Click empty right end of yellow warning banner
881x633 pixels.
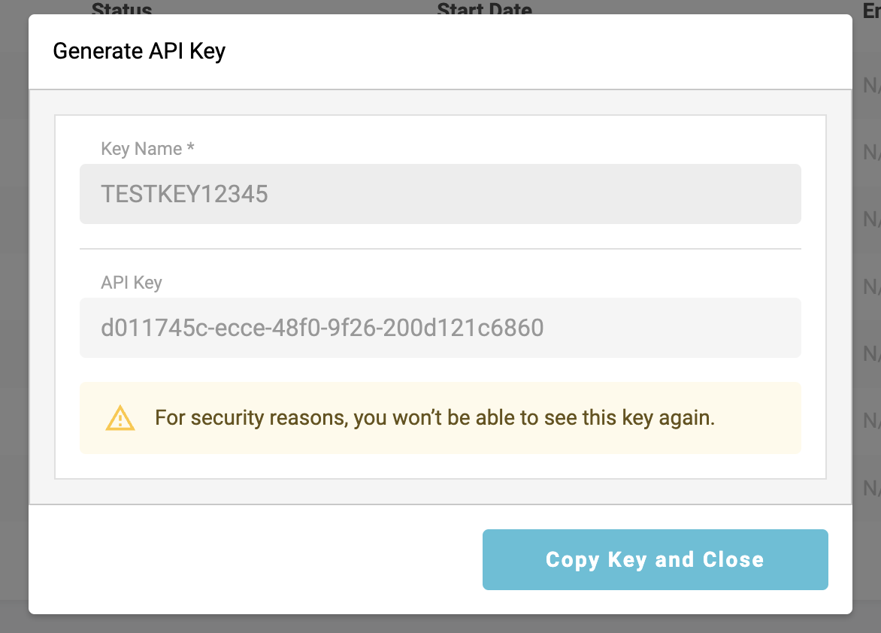759,418
